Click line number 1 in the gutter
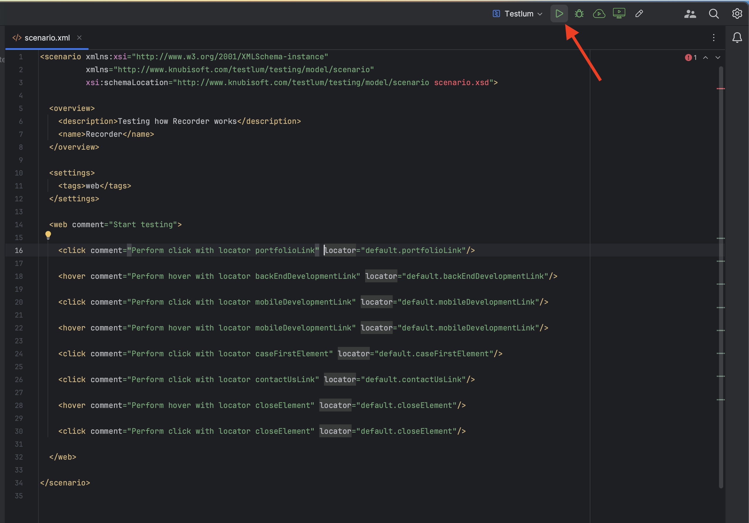 [x=21, y=57]
